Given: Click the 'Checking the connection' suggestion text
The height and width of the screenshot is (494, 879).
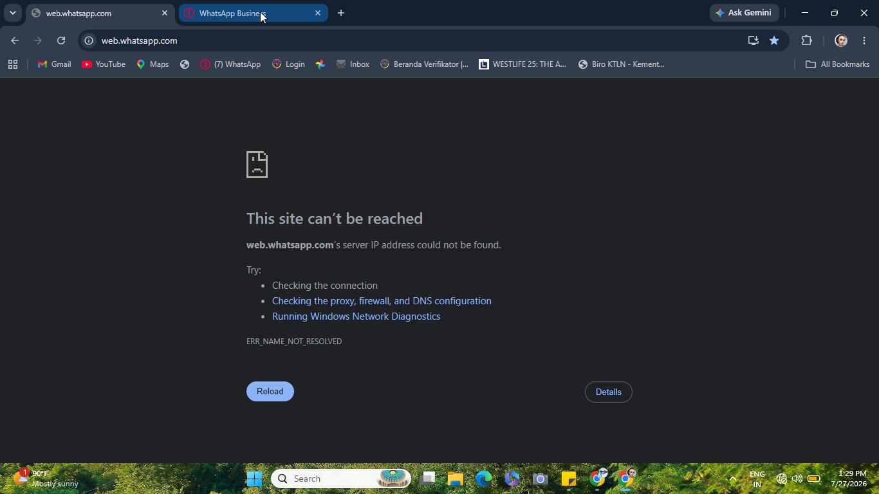Looking at the screenshot, I should point(325,286).
